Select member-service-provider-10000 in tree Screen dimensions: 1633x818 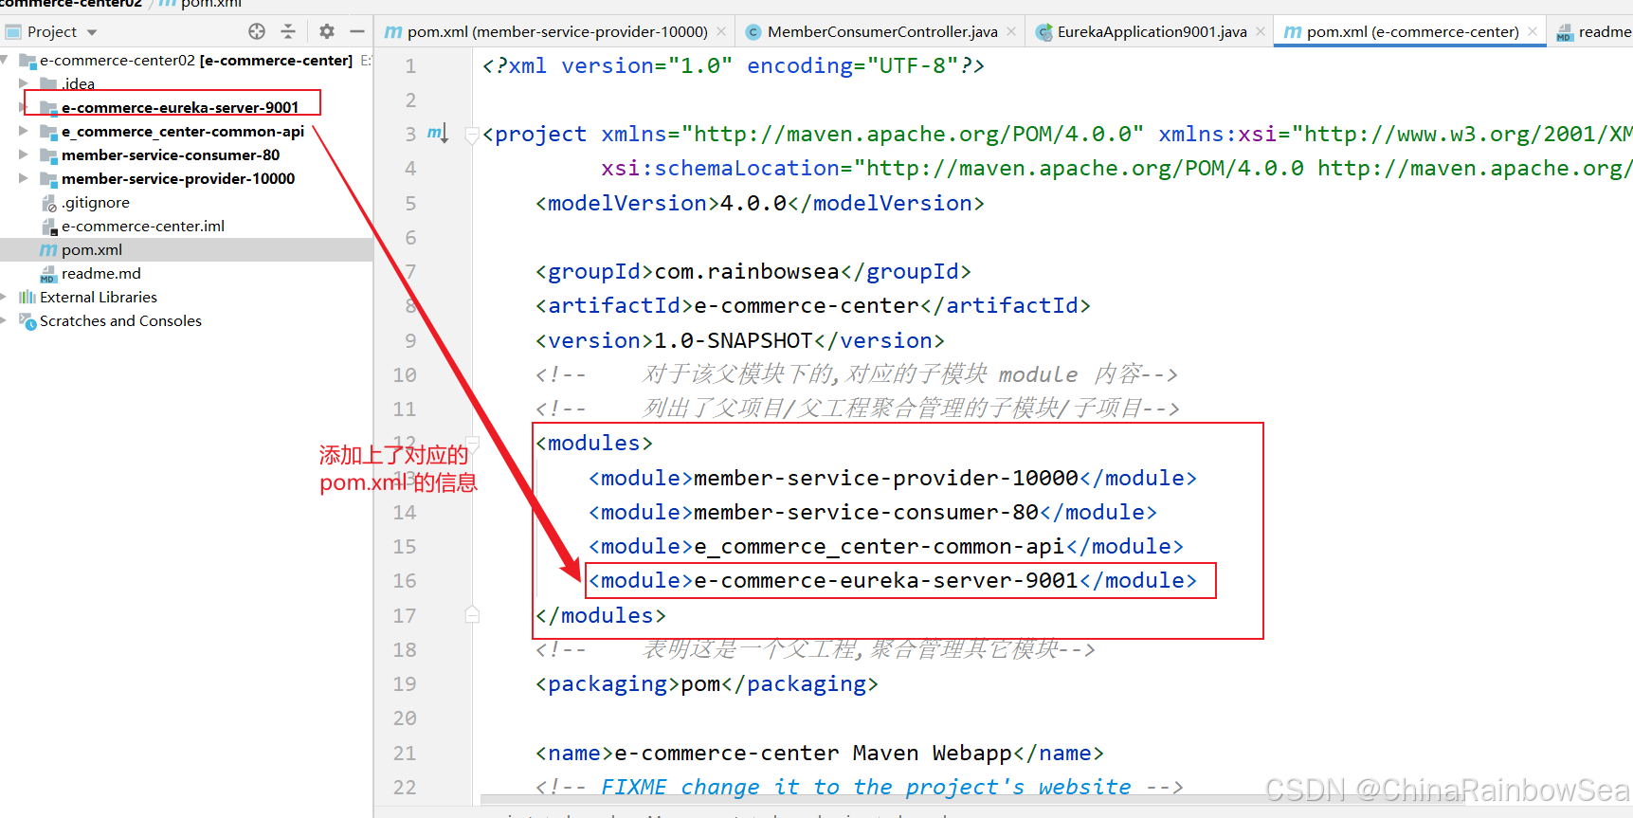[178, 178]
